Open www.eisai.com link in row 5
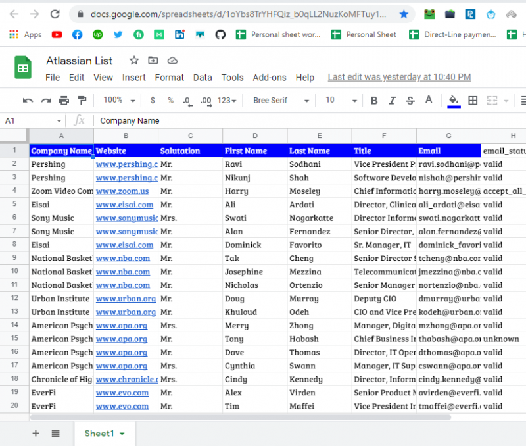 (x=124, y=205)
